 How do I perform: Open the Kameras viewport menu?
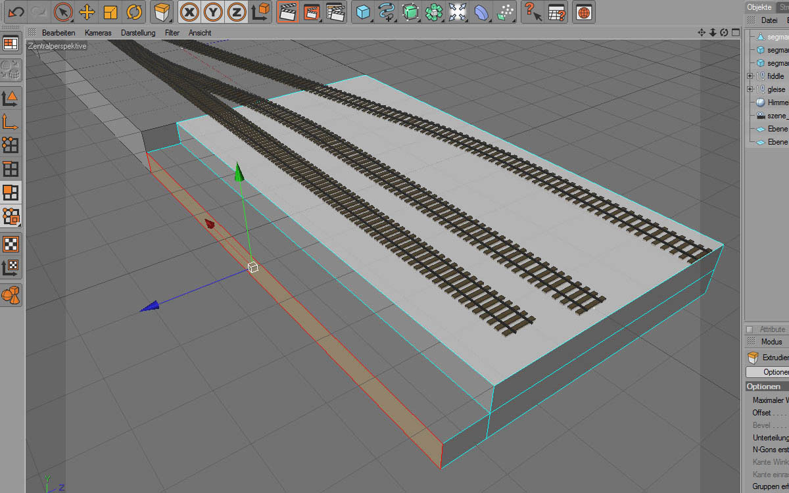tap(98, 32)
